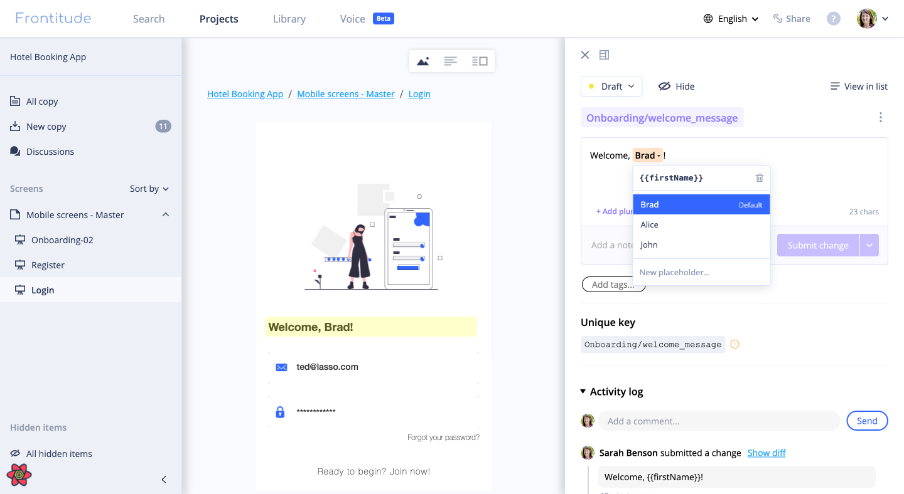
Task: Collapse the Mobile screens - Master group
Action: (x=166, y=214)
